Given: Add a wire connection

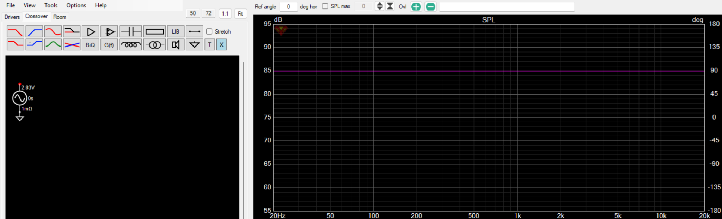Looking at the screenshot, I should point(194,32).
